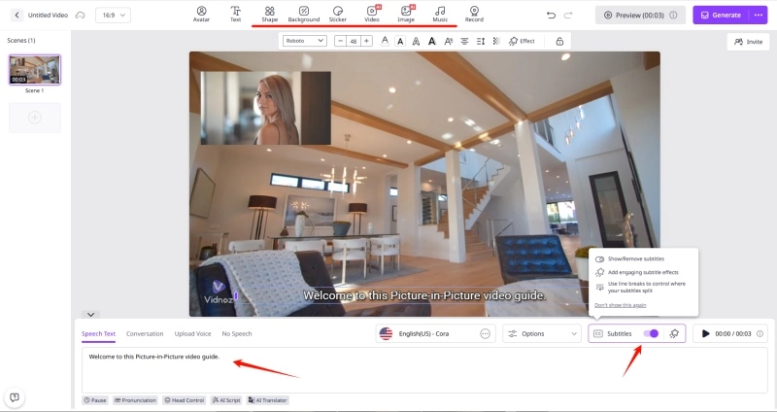
Task: Open the Music tool
Action: tap(440, 15)
